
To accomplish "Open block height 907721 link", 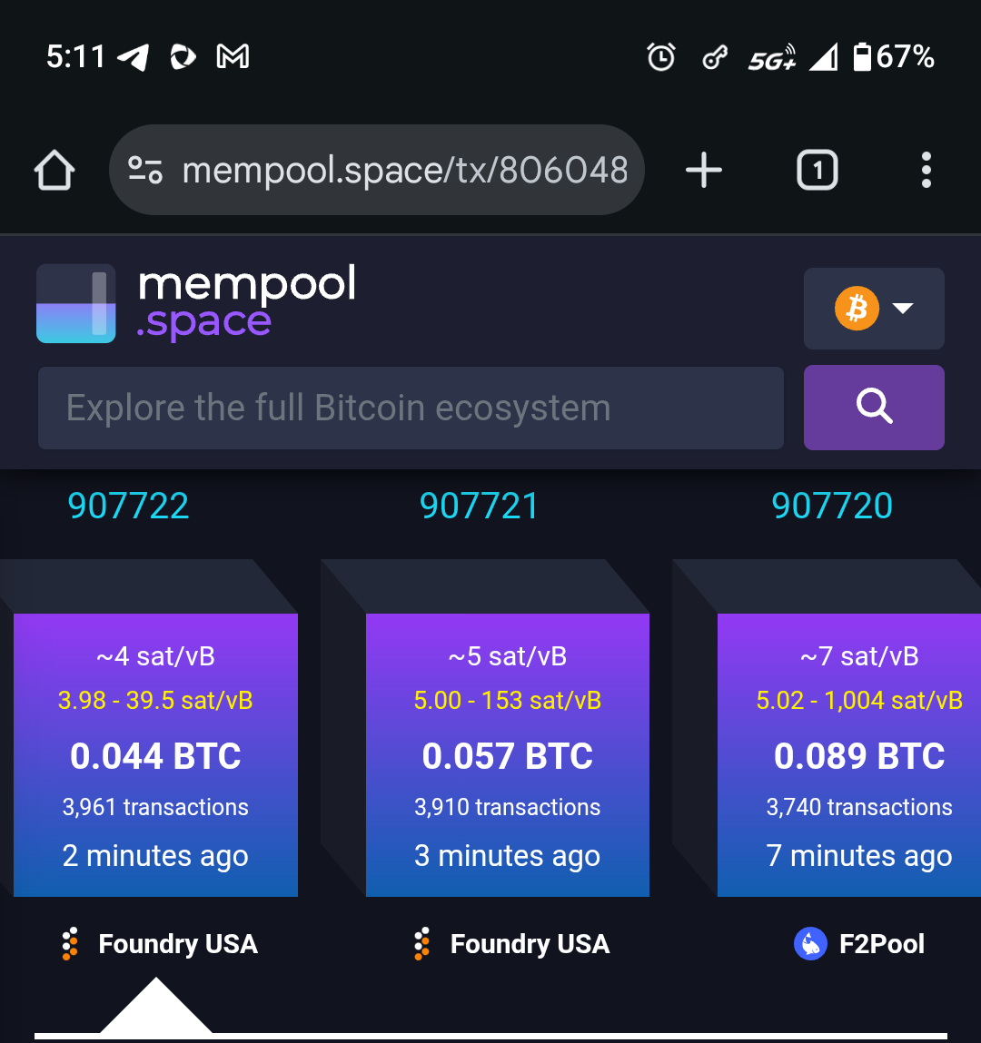I will [x=480, y=506].
